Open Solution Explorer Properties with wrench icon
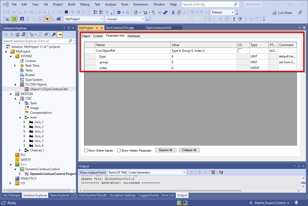Image resolution: width=308 pixels, height=206 pixels. point(54,34)
